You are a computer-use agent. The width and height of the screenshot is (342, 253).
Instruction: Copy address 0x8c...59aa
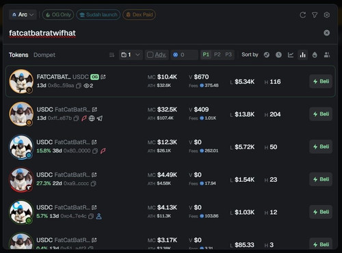coord(79,86)
